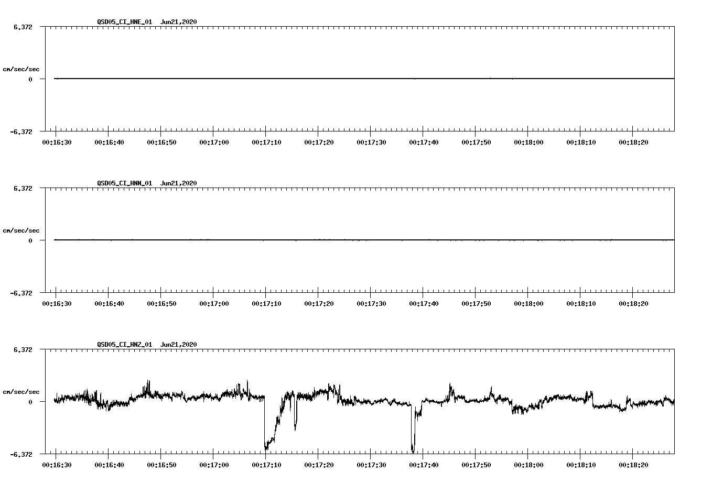Click 00:18:20 time label under HNE plot

[633, 142]
